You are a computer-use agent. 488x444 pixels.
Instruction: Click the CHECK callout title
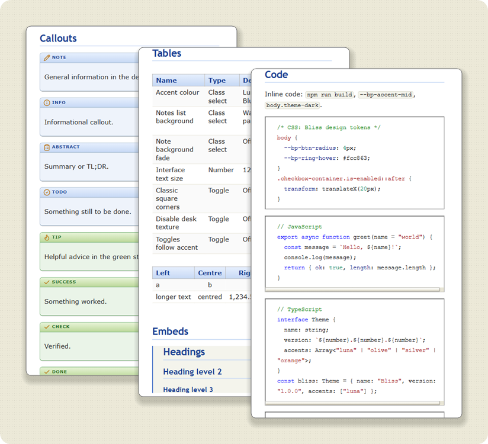coord(60,327)
